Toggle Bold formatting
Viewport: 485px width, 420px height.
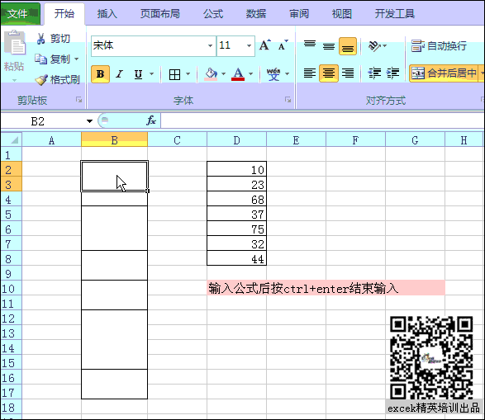click(100, 74)
